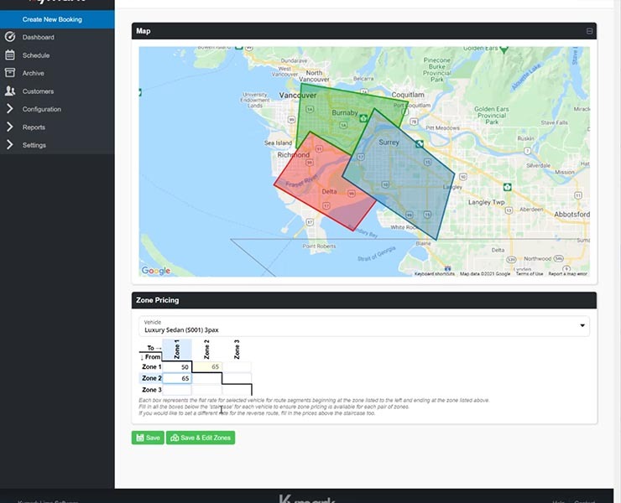Expand the Reports sidebar menu

34,127
